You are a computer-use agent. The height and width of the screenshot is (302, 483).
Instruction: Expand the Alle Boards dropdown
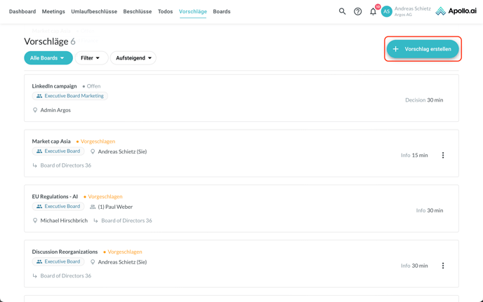48,58
